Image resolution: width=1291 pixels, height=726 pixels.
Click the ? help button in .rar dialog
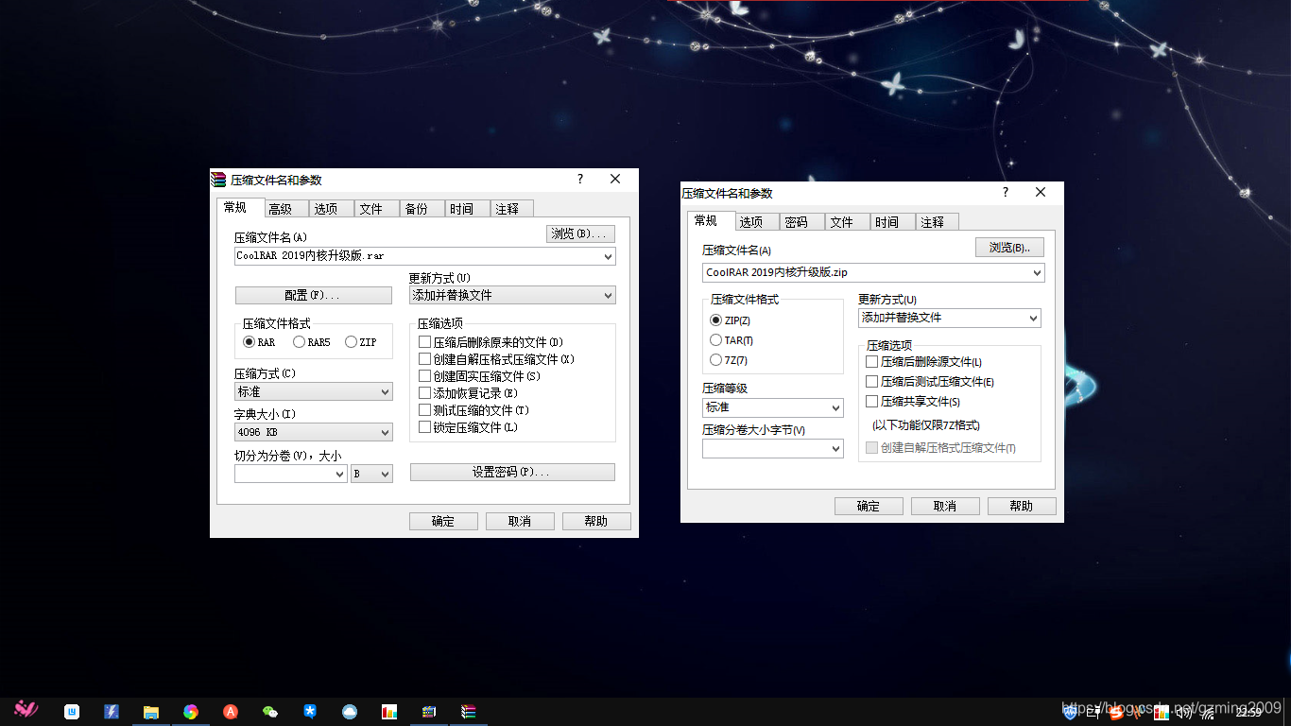580,179
